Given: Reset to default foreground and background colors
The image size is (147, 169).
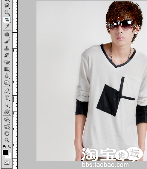Looking at the screenshot, I should click(x=4, y=147).
